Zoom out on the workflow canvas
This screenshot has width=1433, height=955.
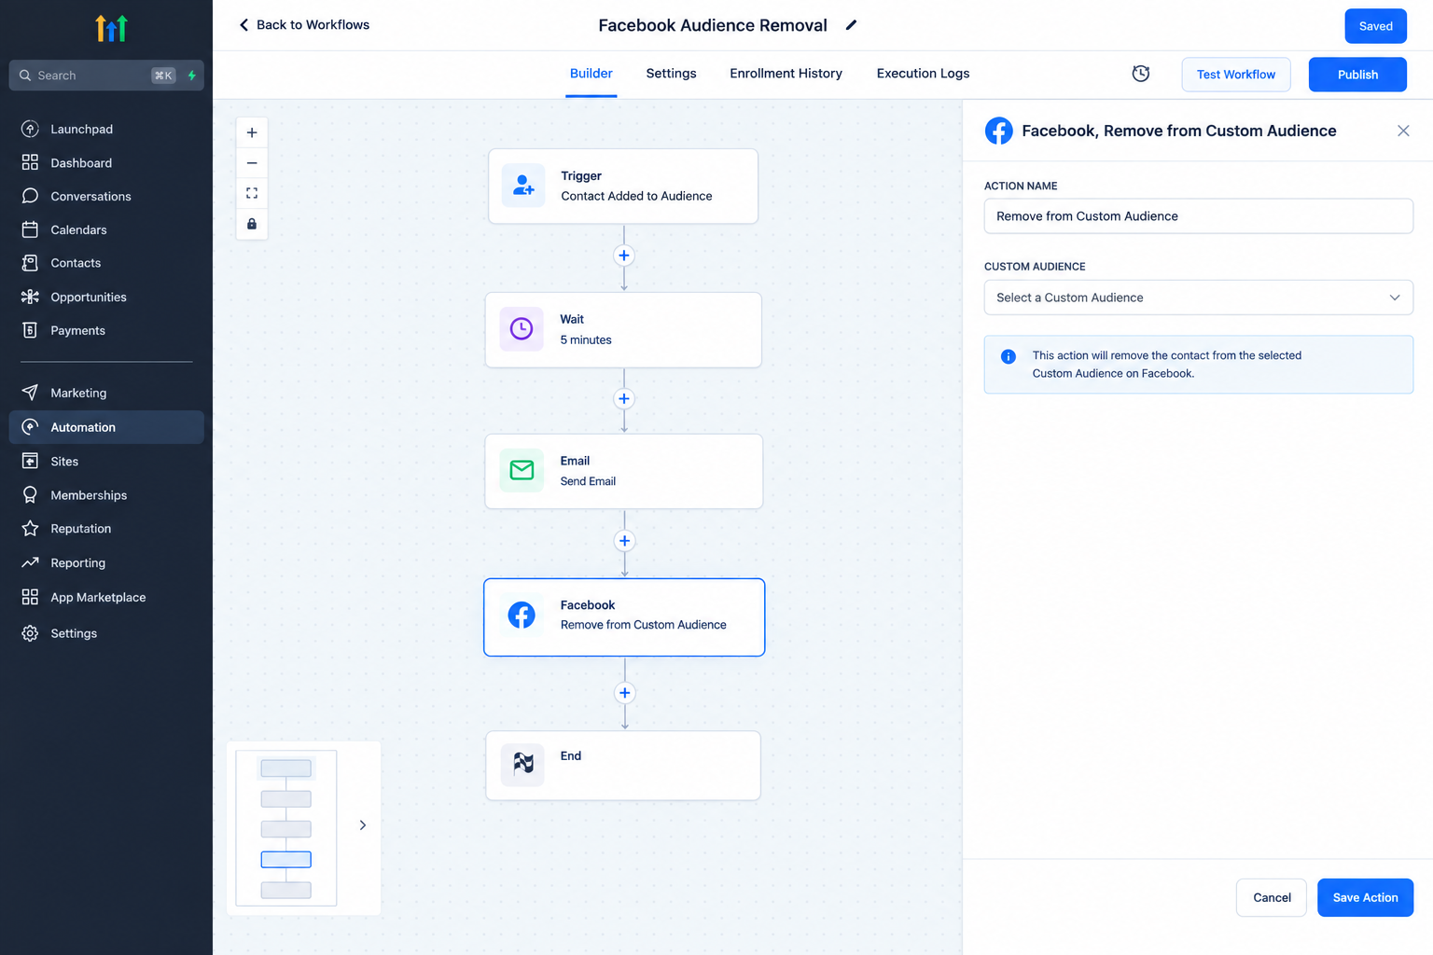252,163
